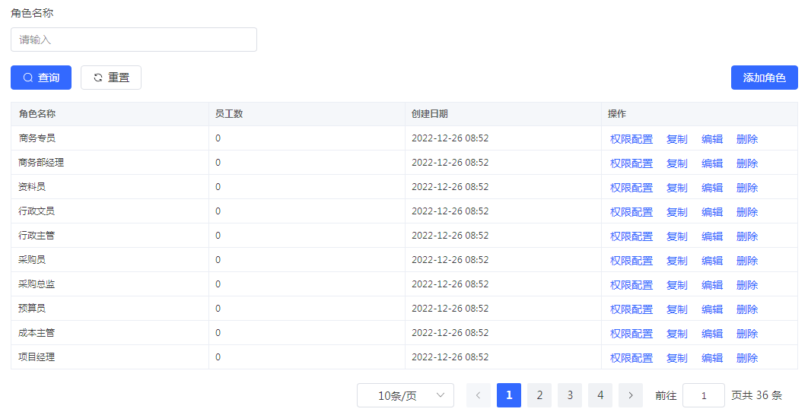The height and width of the screenshot is (412, 808).
Task: Click 删除 for 预算员
Action: point(747,309)
